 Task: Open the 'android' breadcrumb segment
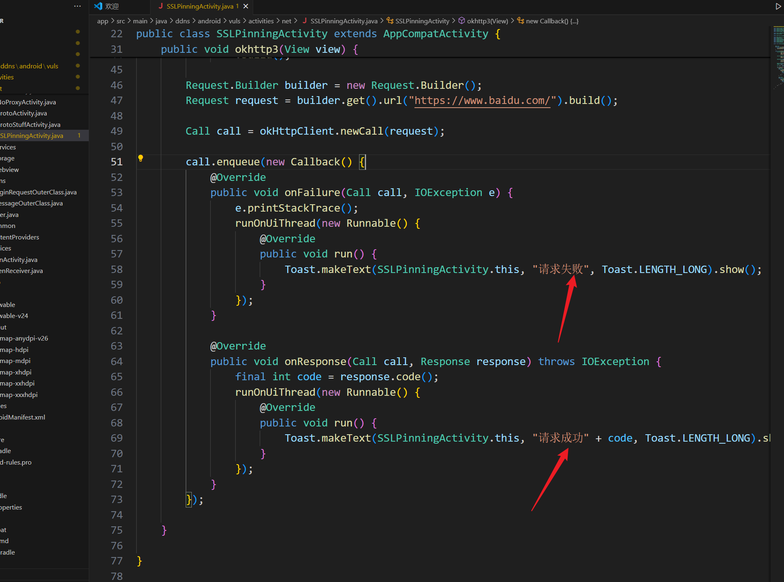click(x=209, y=21)
